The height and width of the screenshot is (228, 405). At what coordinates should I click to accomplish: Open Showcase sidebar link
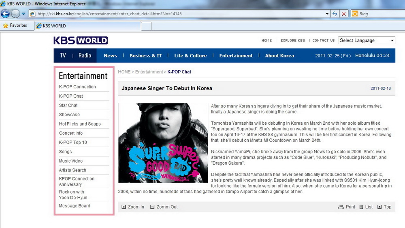(69, 115)
